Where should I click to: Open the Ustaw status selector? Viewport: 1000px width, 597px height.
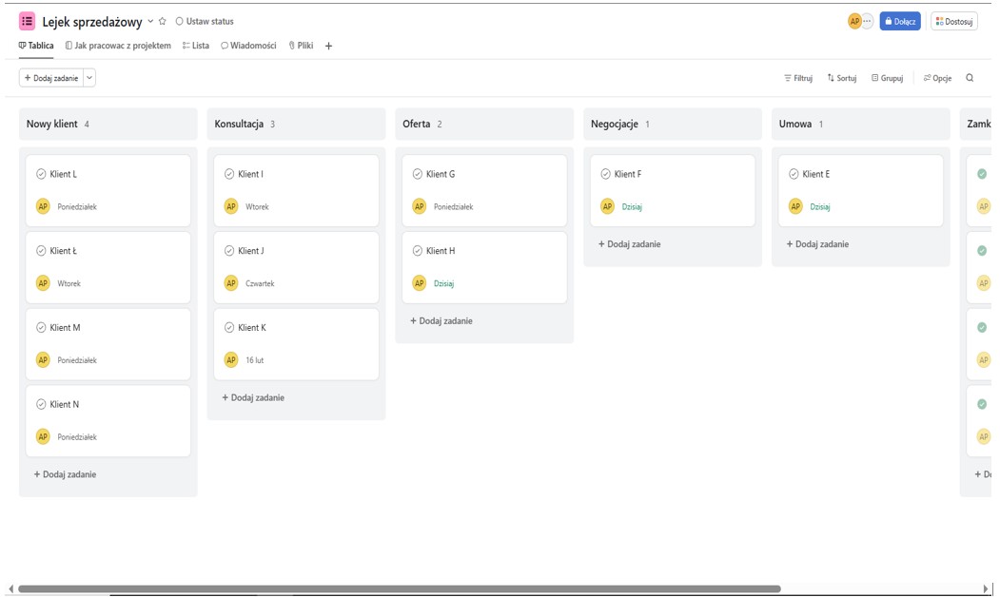coord(204,21)
